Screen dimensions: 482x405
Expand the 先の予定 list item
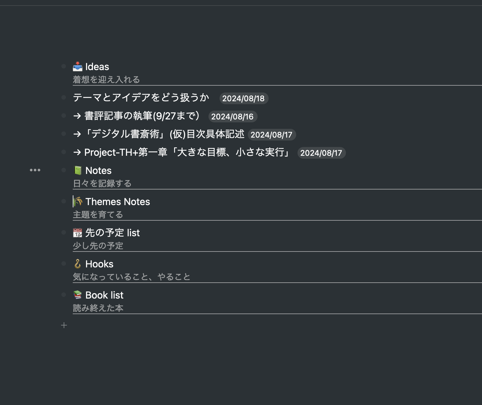pyautogui.click(x=64, y=232)
